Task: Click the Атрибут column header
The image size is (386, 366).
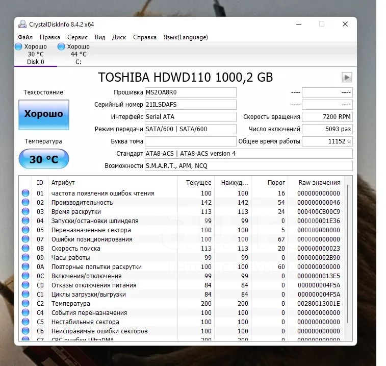Action: pos(113,183)
